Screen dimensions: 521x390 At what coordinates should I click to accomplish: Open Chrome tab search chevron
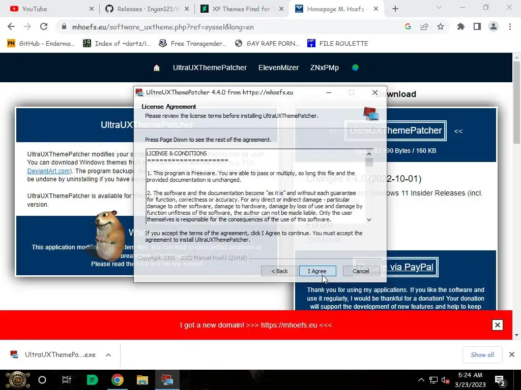click(x=439, y=7)
